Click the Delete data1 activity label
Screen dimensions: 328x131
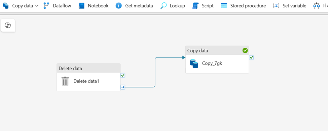pos(86,81)
